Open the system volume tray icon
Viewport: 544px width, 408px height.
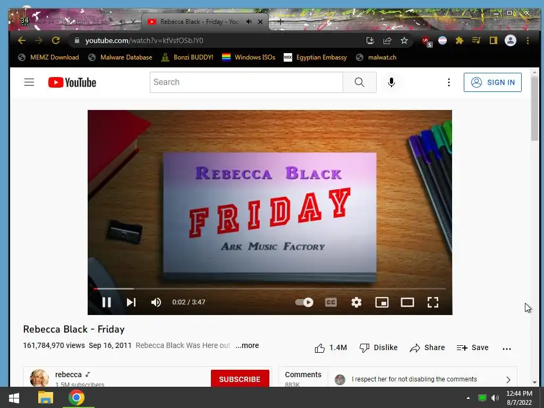[x=495, y=398]
